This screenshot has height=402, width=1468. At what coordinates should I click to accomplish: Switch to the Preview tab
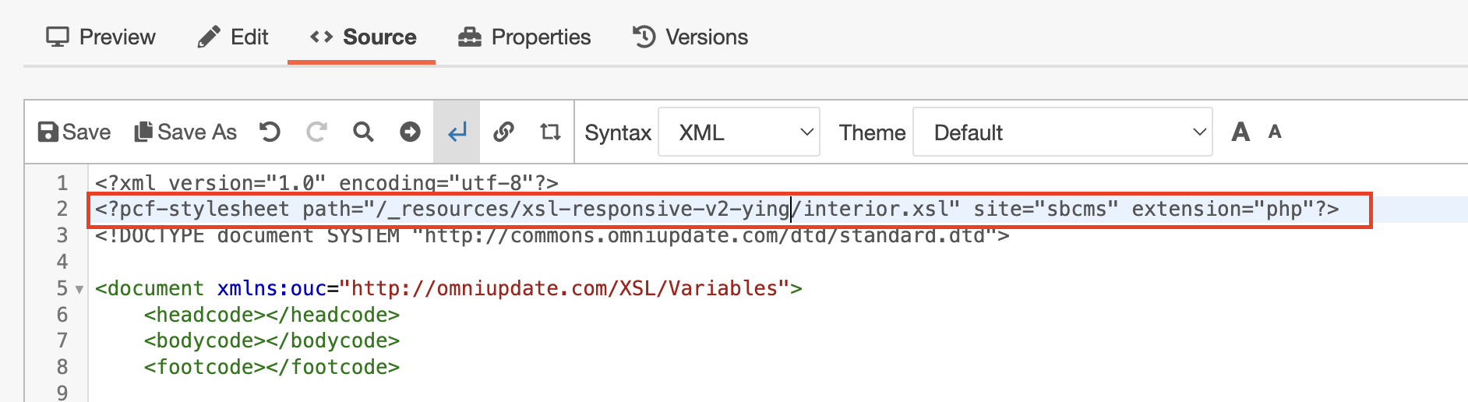(101, 37)
